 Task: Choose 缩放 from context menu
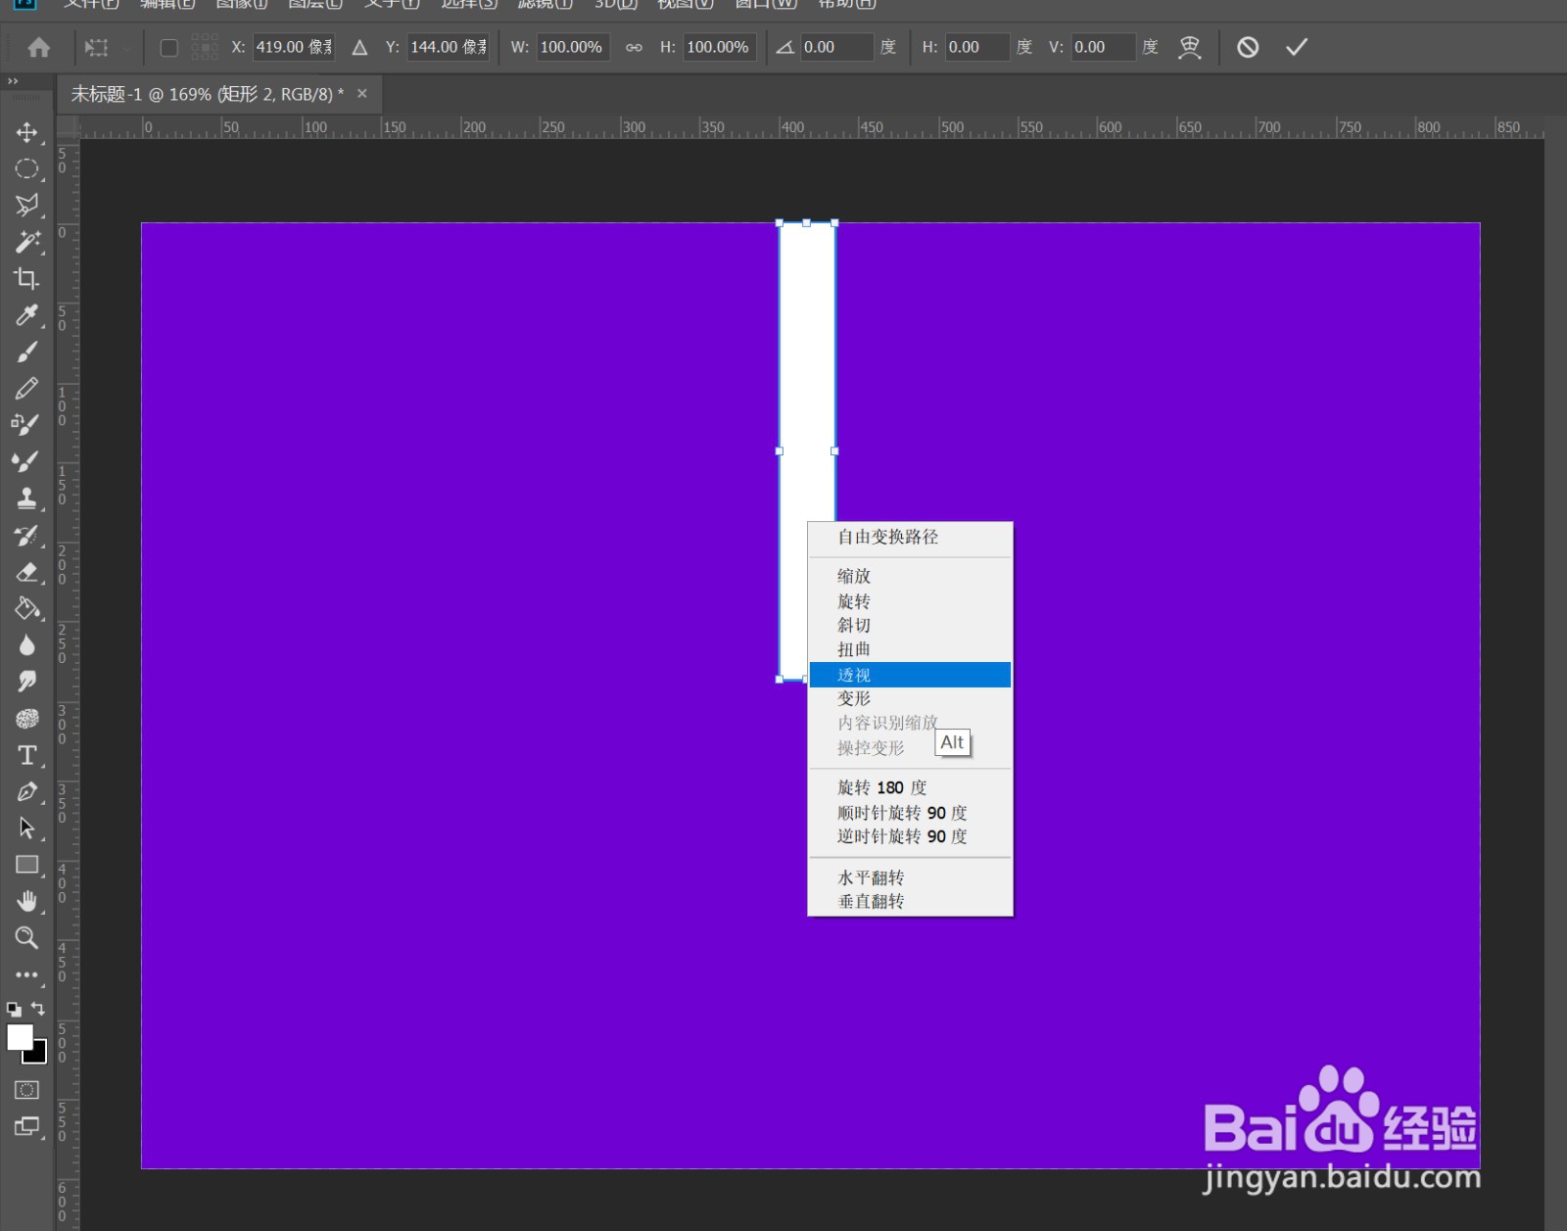(910, 576)
